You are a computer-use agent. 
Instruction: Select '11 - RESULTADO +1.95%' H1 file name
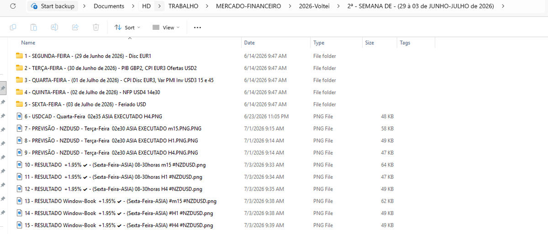click(x=113, y=177)
